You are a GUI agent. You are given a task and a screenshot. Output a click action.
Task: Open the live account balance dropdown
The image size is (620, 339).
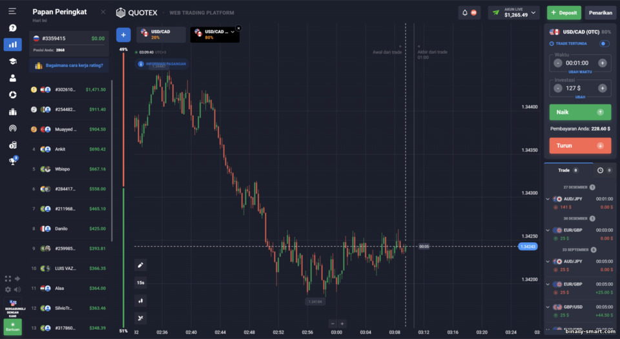[513, 13]
